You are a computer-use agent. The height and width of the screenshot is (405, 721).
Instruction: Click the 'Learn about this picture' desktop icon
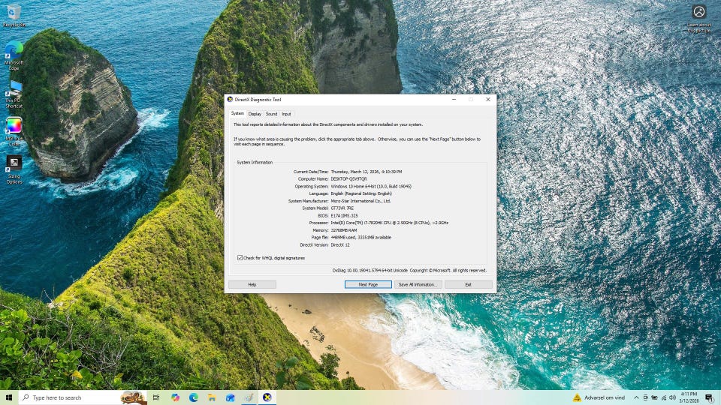pyautogui.click(x=699, y=19)
